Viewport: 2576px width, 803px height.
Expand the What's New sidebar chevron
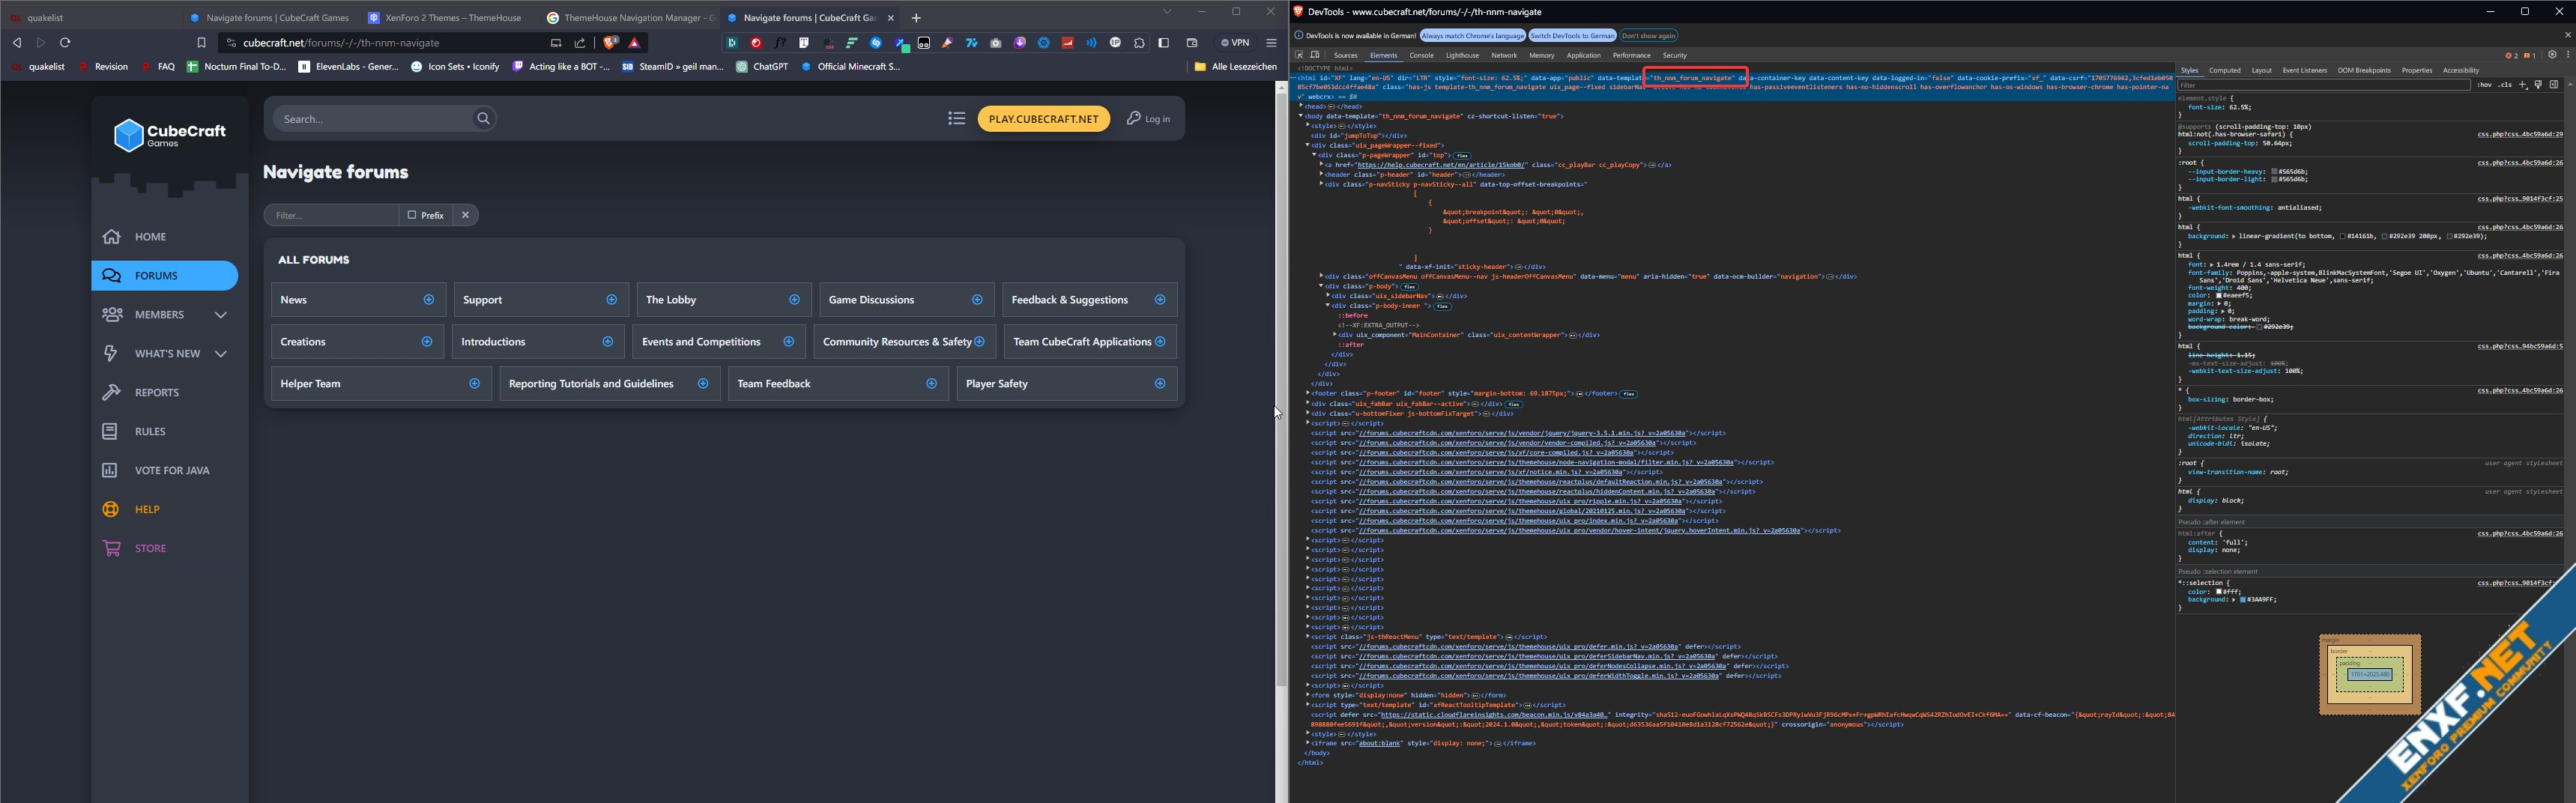[221, 354]
